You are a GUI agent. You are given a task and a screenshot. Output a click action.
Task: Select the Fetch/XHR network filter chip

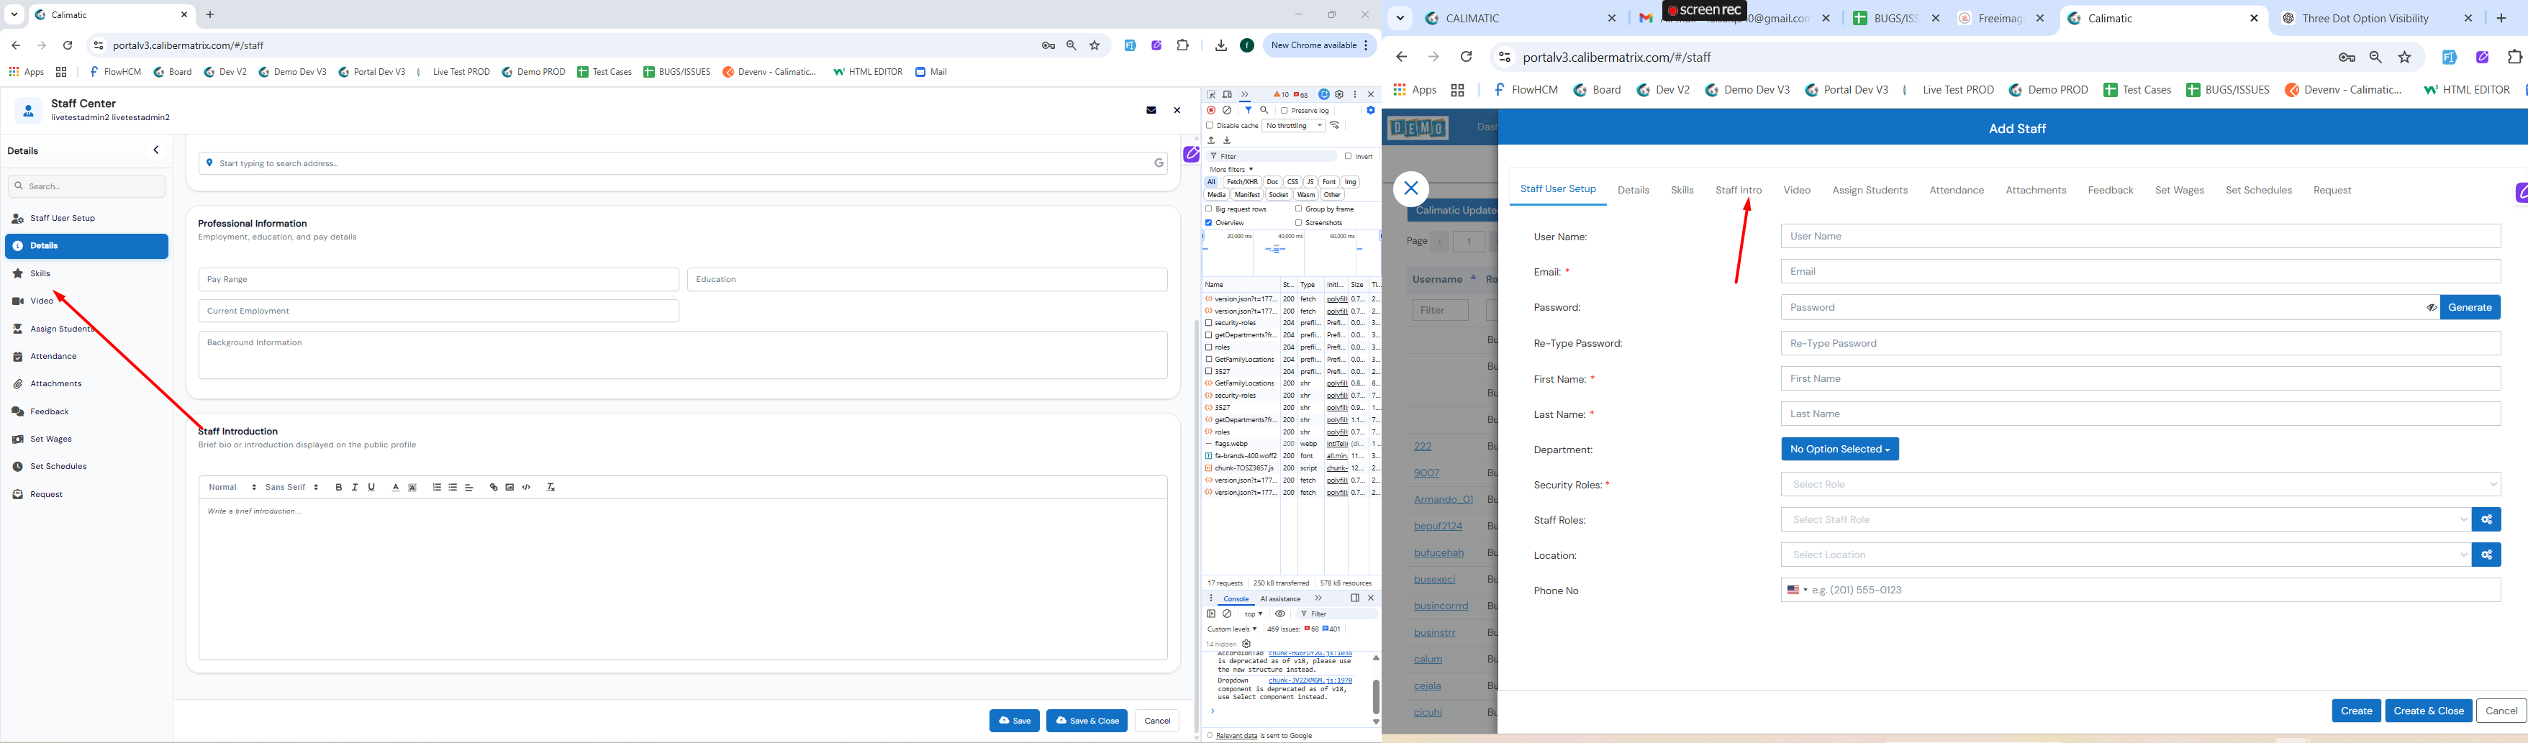[x=1241, y=181]
